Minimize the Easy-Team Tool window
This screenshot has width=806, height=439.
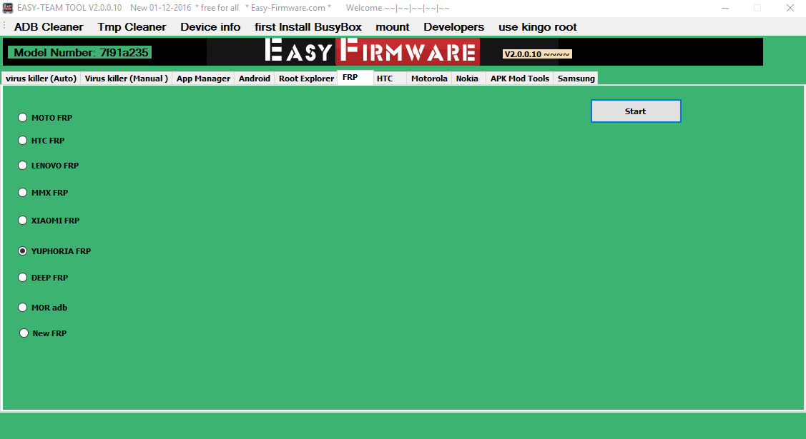tap(724, 8)
